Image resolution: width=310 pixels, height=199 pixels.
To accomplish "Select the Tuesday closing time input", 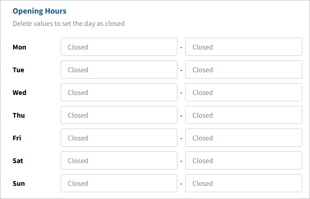I will [x=243, y=70].
